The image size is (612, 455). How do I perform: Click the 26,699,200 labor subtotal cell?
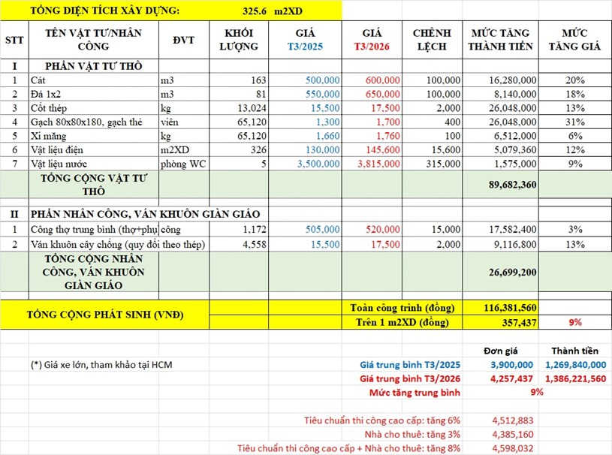point(507,272)
